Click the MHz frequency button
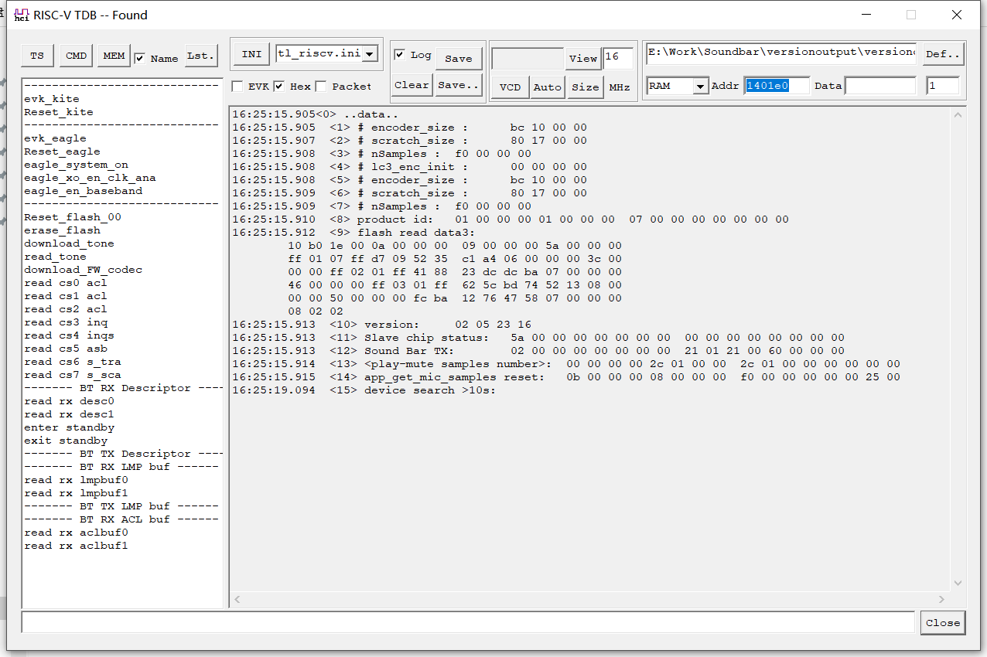987x657 pixels. pos(619,87)
